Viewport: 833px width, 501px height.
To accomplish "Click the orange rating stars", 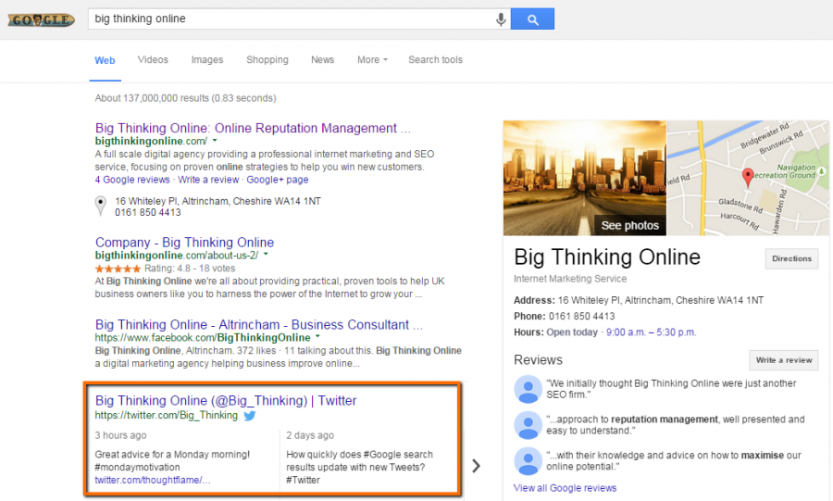I will point(118,269).
